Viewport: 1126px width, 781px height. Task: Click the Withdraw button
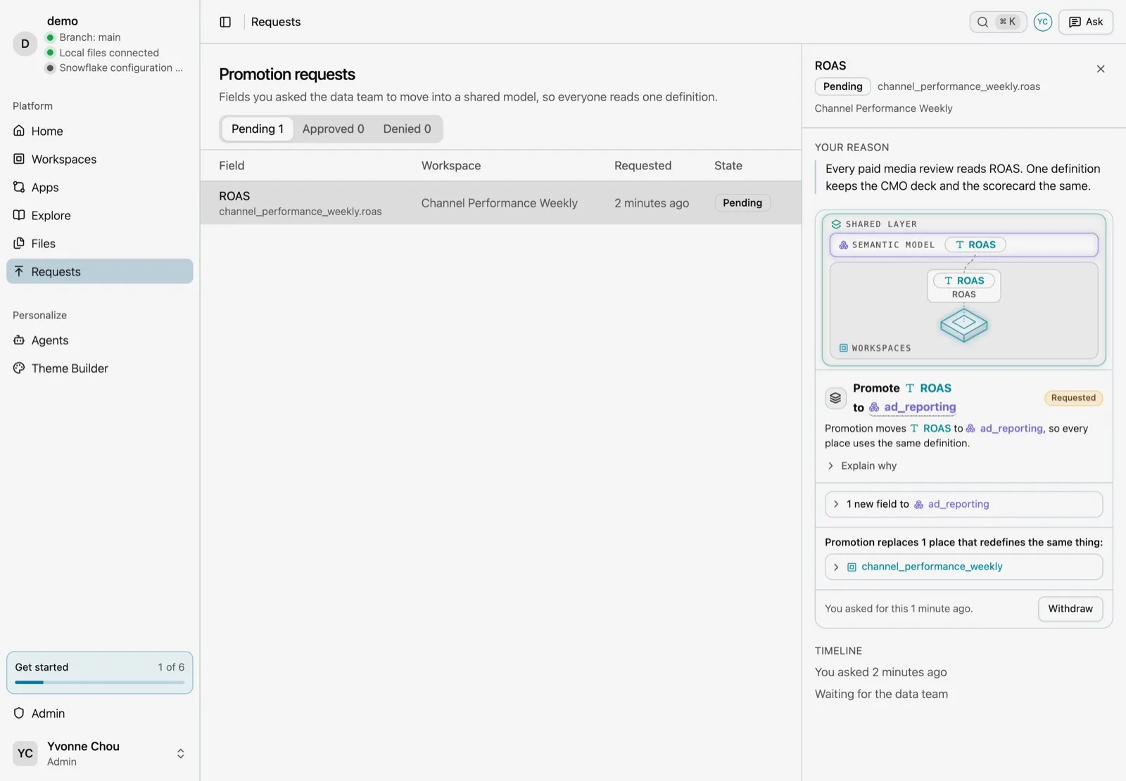tap(1070, 609)
